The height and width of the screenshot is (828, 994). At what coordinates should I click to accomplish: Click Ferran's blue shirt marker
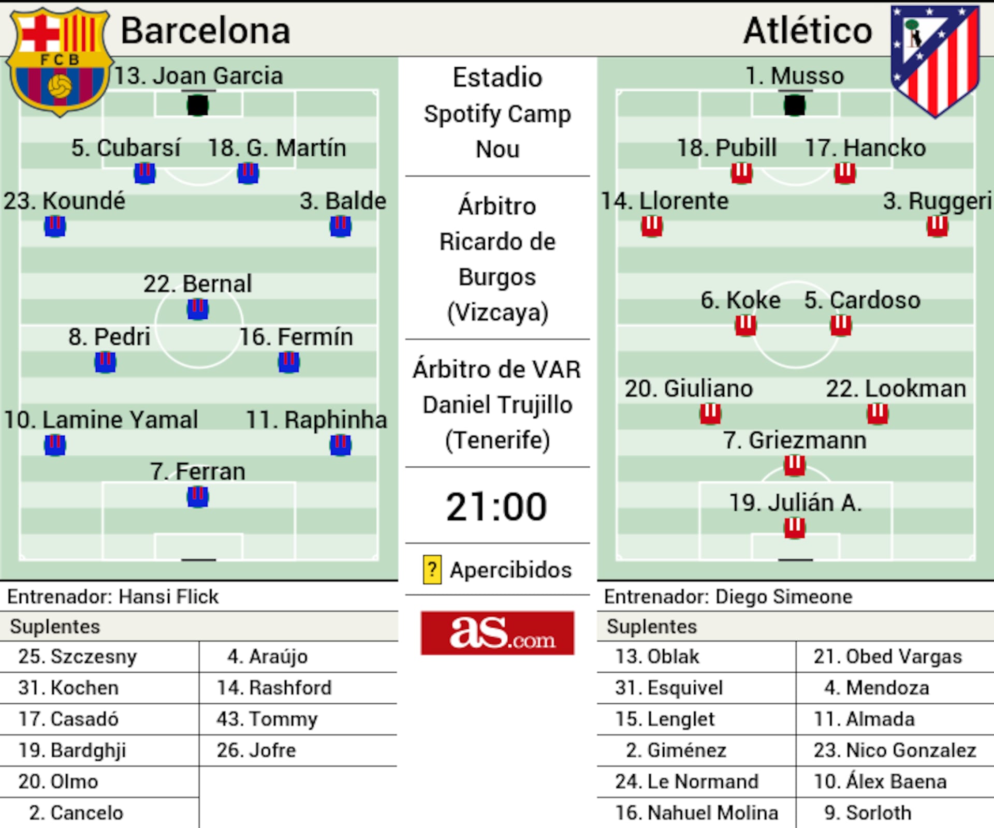198,496
